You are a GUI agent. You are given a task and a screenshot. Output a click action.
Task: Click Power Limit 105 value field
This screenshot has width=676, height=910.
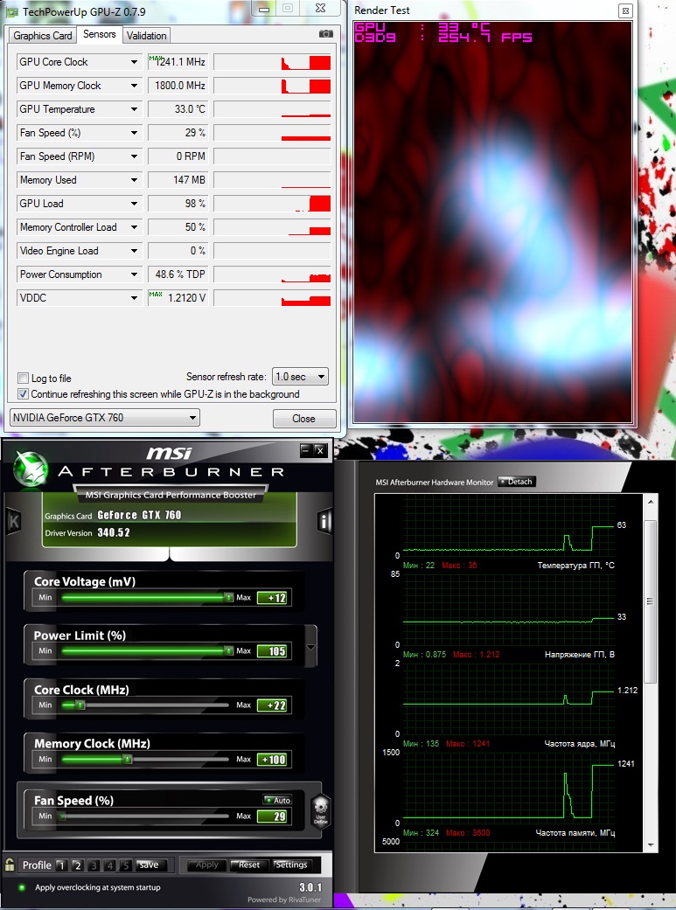click(x=272, y=651)
